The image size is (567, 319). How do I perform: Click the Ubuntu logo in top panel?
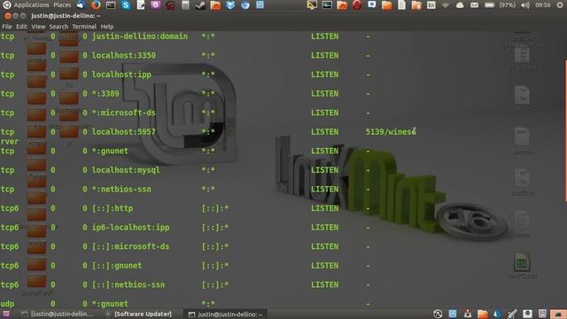(x=6, y=5)
